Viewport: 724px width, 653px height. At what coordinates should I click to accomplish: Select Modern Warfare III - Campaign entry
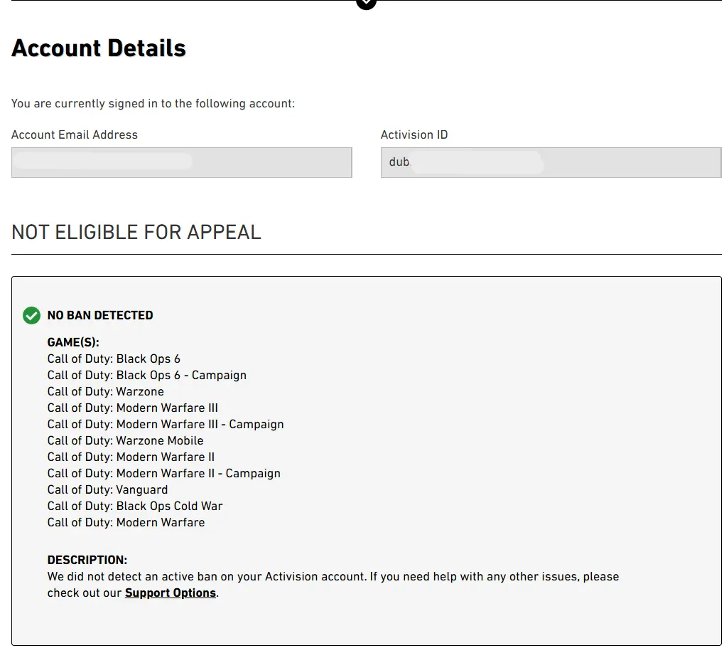tap(166, 424)
